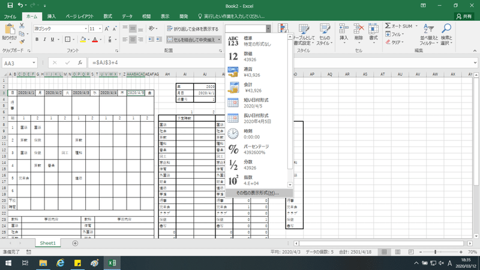Screen dimensions: 480x270
Task: Click the insert function fx icon
Action: (x=80, y=62)
